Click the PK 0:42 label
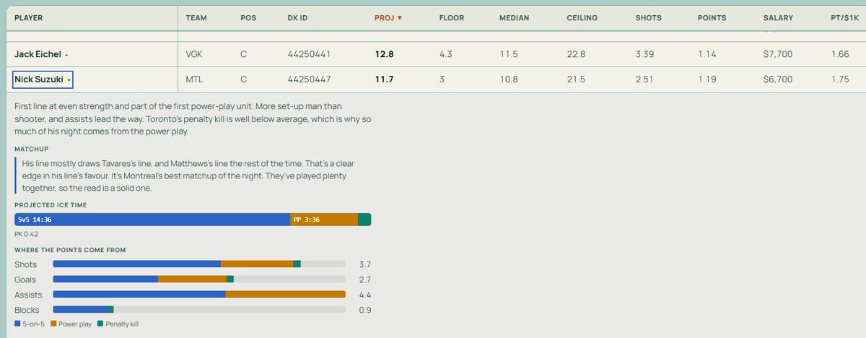The width and height of the screenshot is (866, 338). click(25, 234)
